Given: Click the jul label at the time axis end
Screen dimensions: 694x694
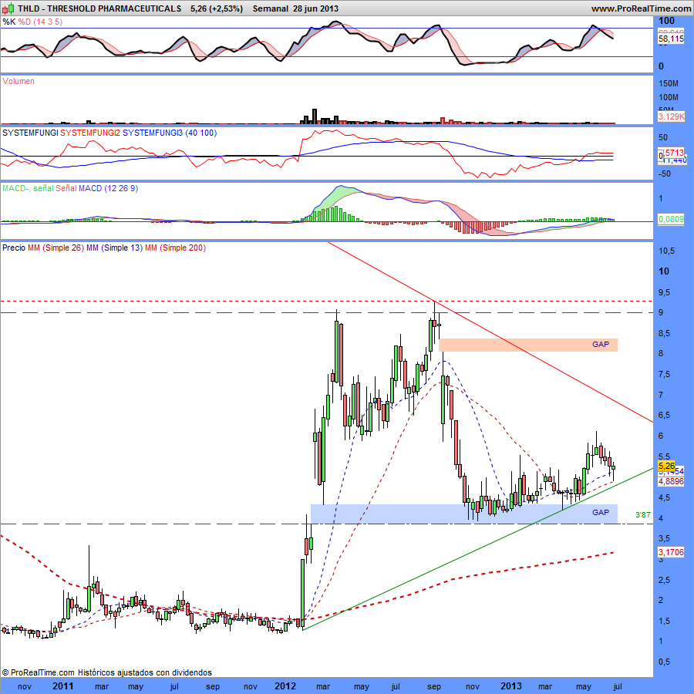Looking at the screenshot, I should pyautogui.click(x=618, y=686).
